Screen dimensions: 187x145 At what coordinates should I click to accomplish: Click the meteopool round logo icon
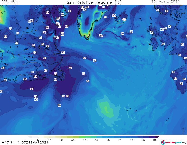coord(163,142)
